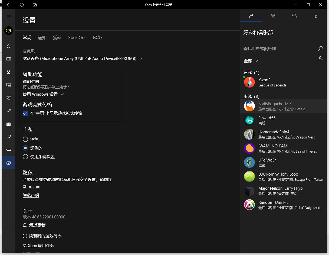Select the 浅色 theme radio button
This screenshot has height=255, width=329.
pyautogui.click(x=25, y=139)
